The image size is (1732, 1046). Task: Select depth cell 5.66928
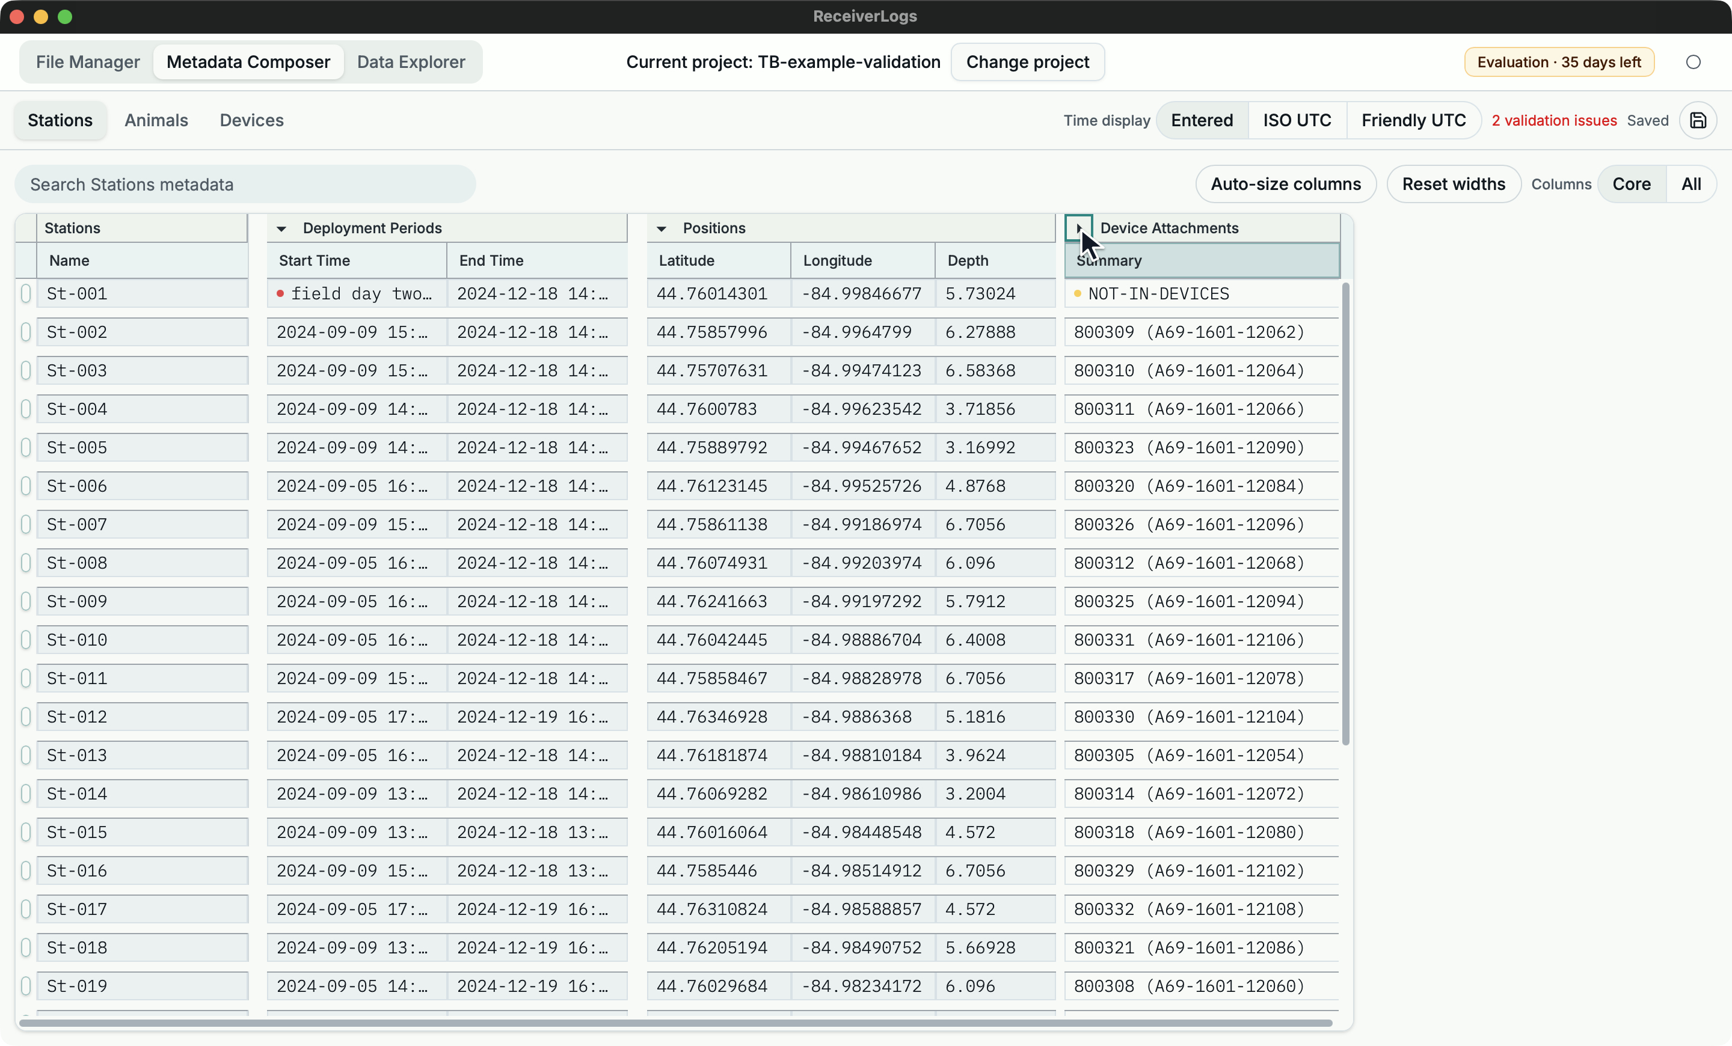(995, 947)
